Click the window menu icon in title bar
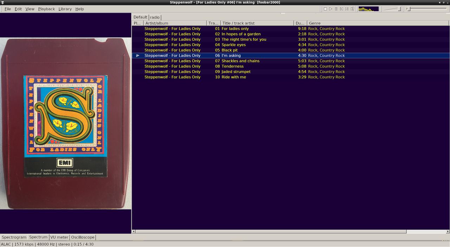Screen dimensions: 450x247 click(2, 2)
